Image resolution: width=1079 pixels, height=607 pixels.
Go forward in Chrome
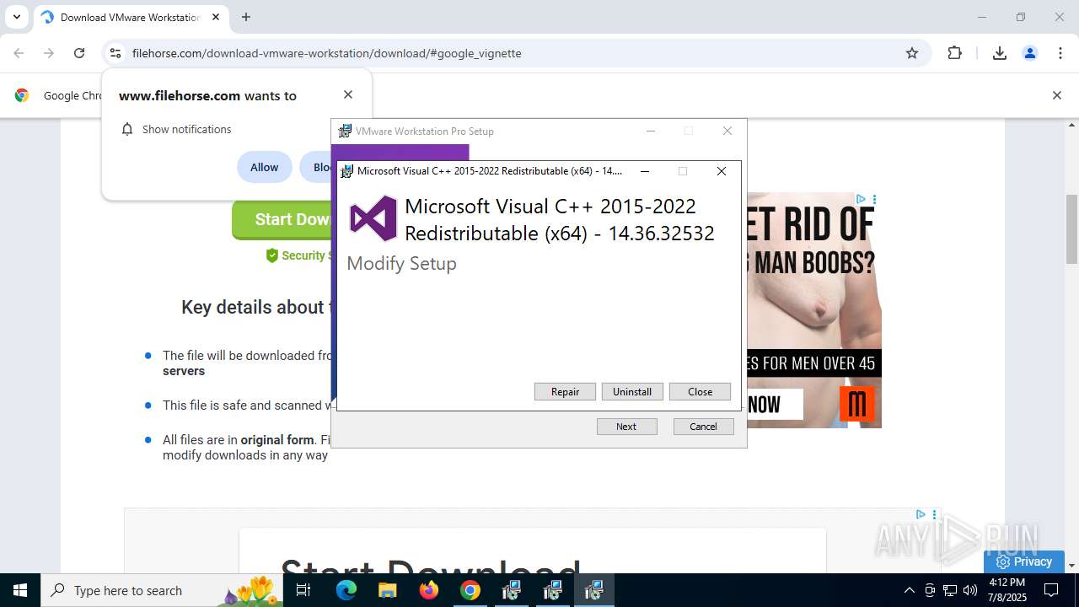tap(49, 53)
